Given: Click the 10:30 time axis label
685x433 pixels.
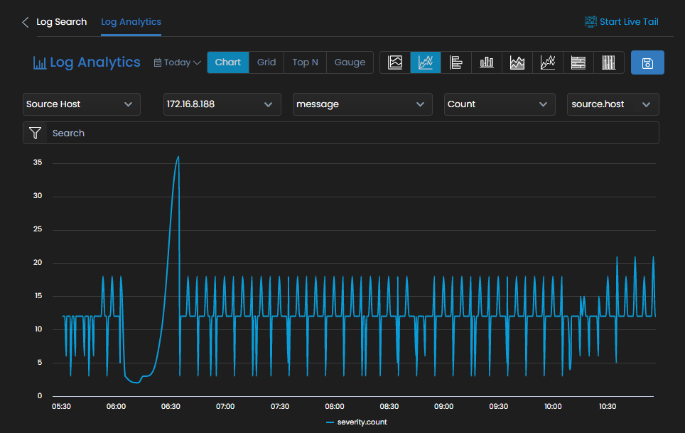Looking at the screenshot, I should 608,406.
